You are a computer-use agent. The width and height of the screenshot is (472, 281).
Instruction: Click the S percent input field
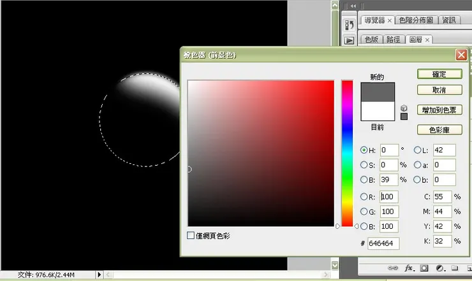click(x=389, y=164)
